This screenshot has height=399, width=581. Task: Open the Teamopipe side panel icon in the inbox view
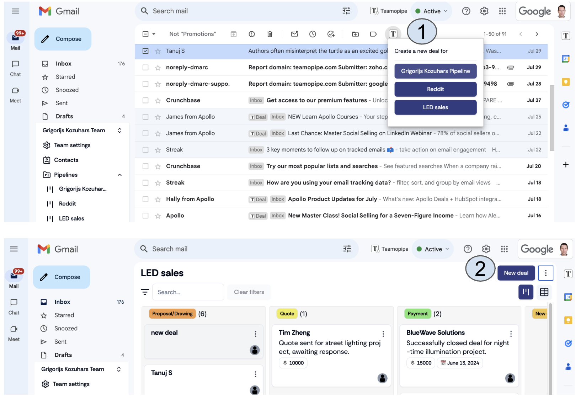[x=566, y=36]
